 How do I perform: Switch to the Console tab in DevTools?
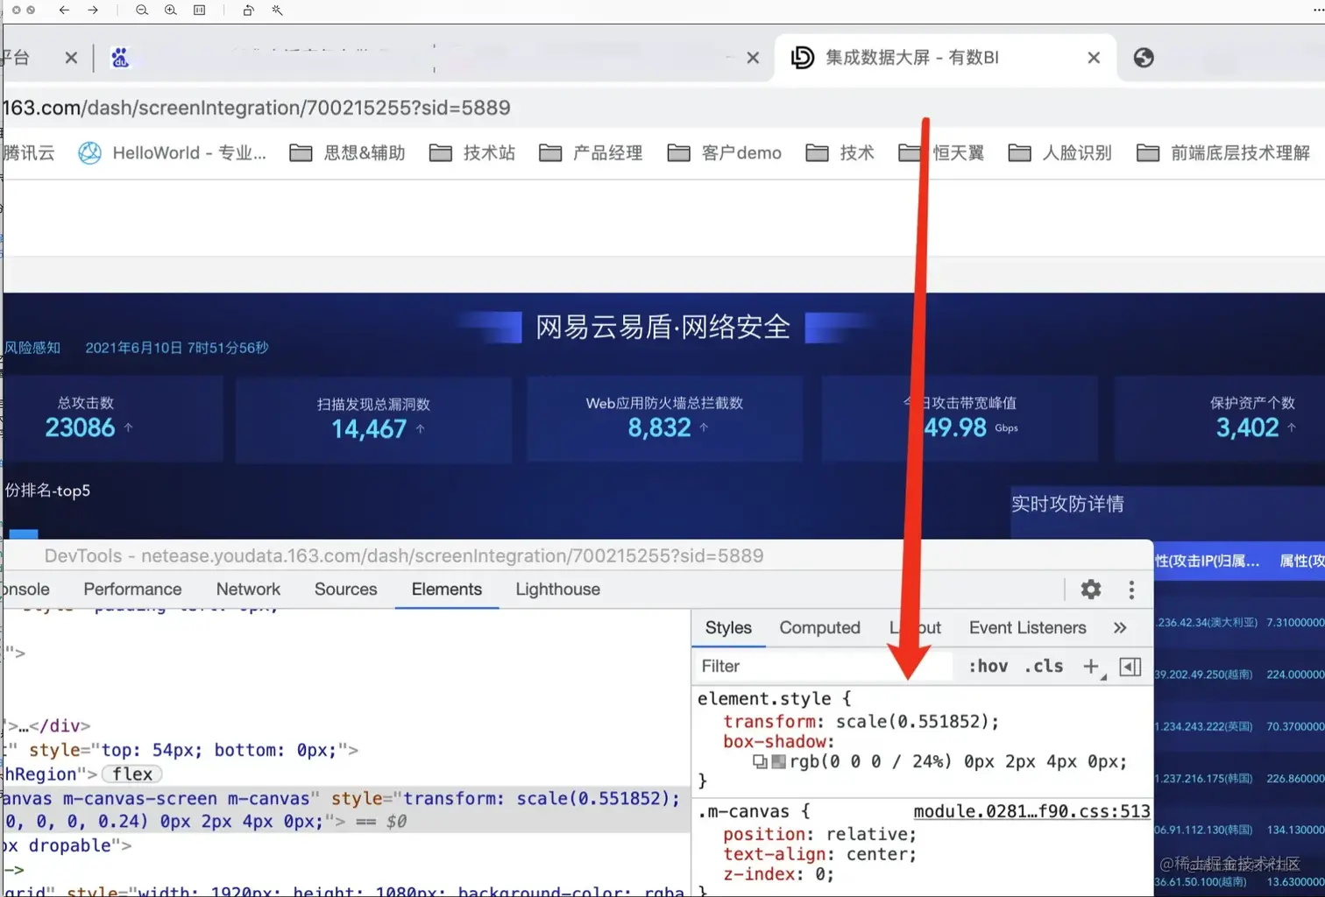[x=26, y=590]
